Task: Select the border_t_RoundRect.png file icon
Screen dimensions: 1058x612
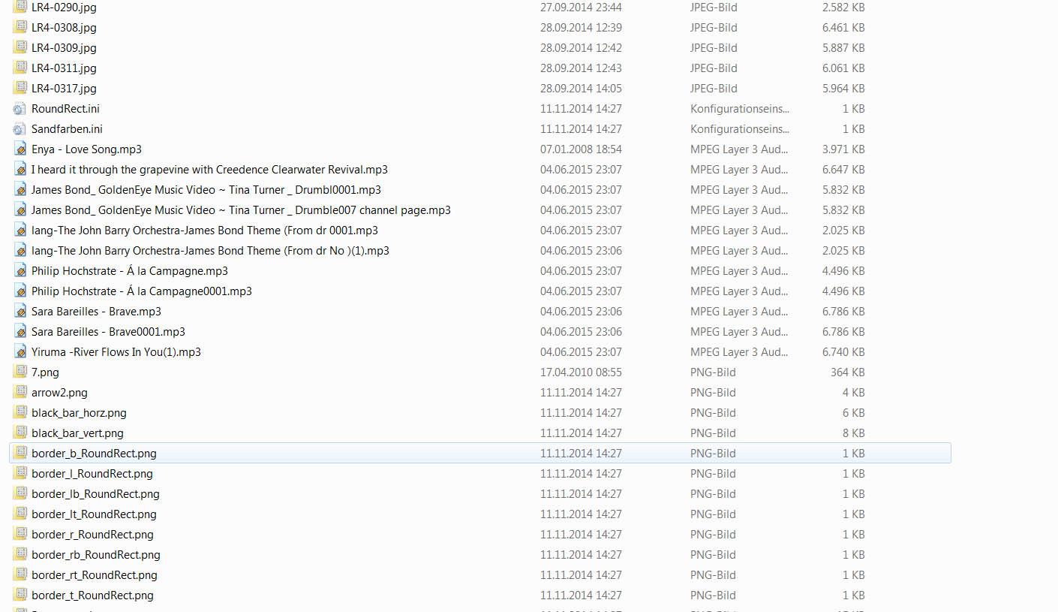Action: coord(20,595)
